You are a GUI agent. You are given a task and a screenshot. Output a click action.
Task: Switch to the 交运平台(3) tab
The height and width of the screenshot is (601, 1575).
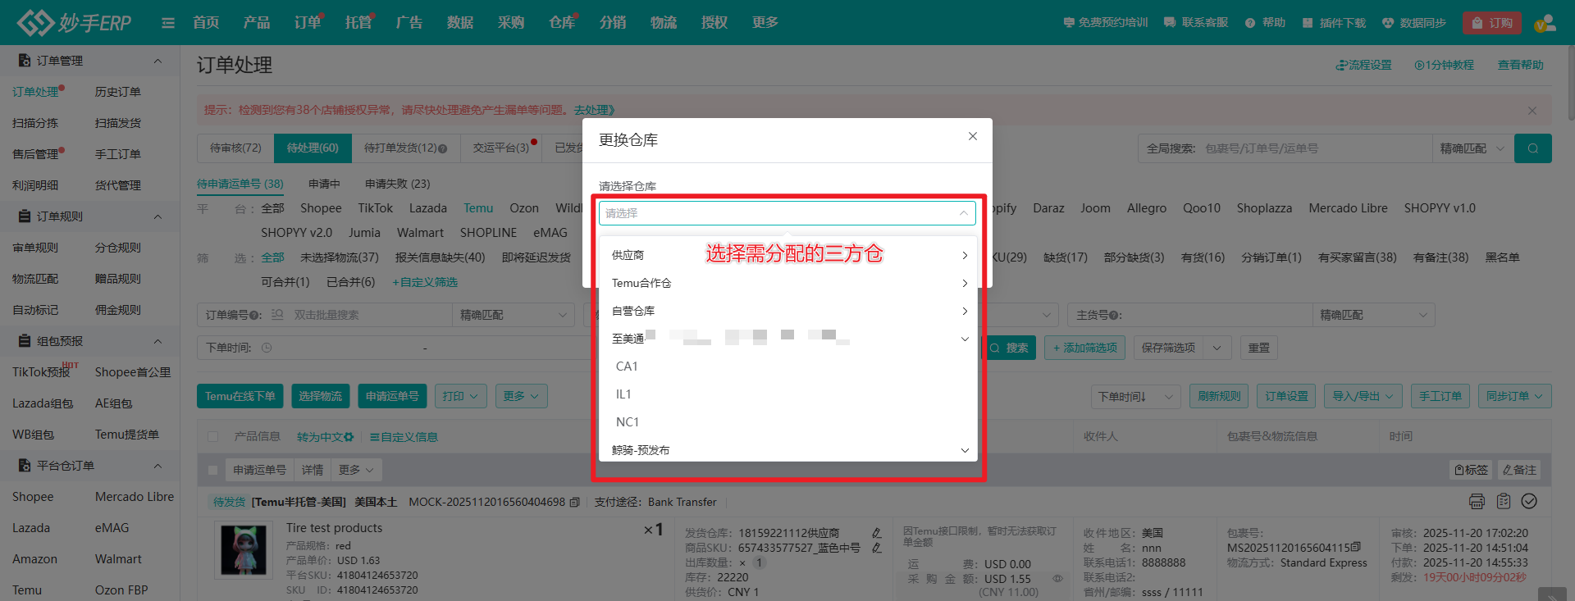(501, 148)
